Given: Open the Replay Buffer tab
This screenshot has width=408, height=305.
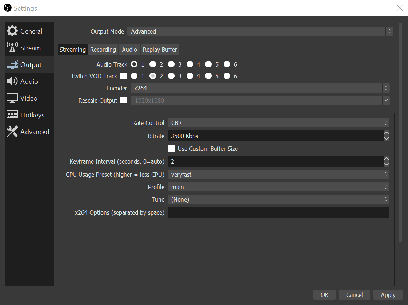Looking at the screenshot, I should (x=160, y=50).
